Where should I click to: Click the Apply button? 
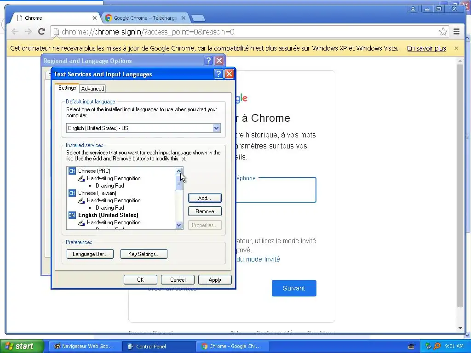point(215,280)
